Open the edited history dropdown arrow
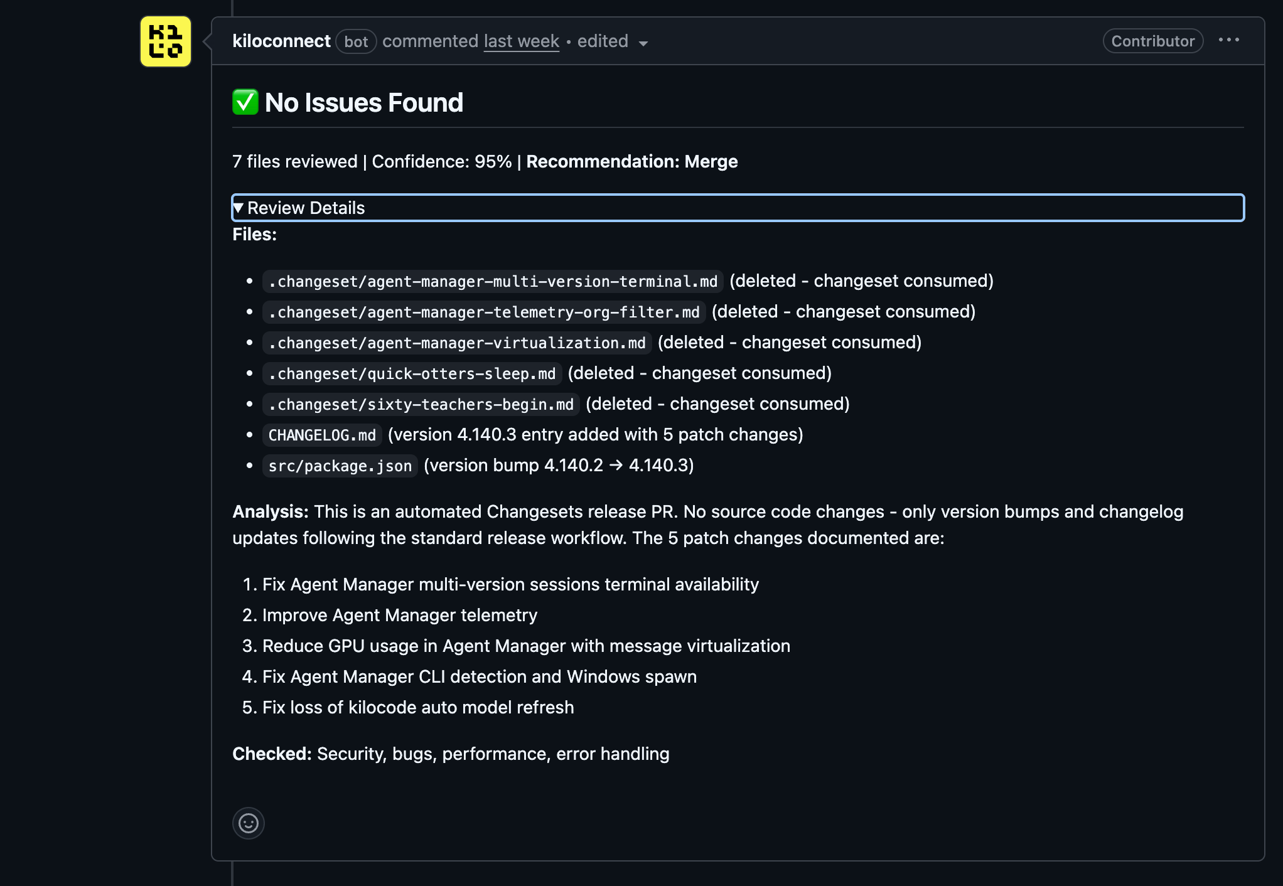This screenshot has width=1283, height=886. [x=643, y=43]
